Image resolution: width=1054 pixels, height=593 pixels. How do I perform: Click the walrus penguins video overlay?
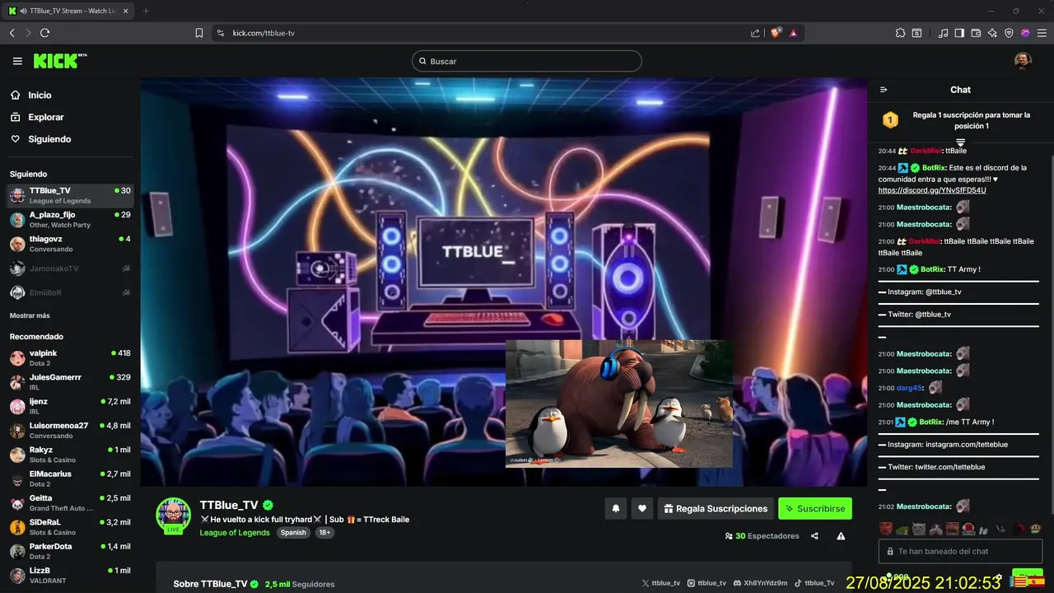coord(618,404)
